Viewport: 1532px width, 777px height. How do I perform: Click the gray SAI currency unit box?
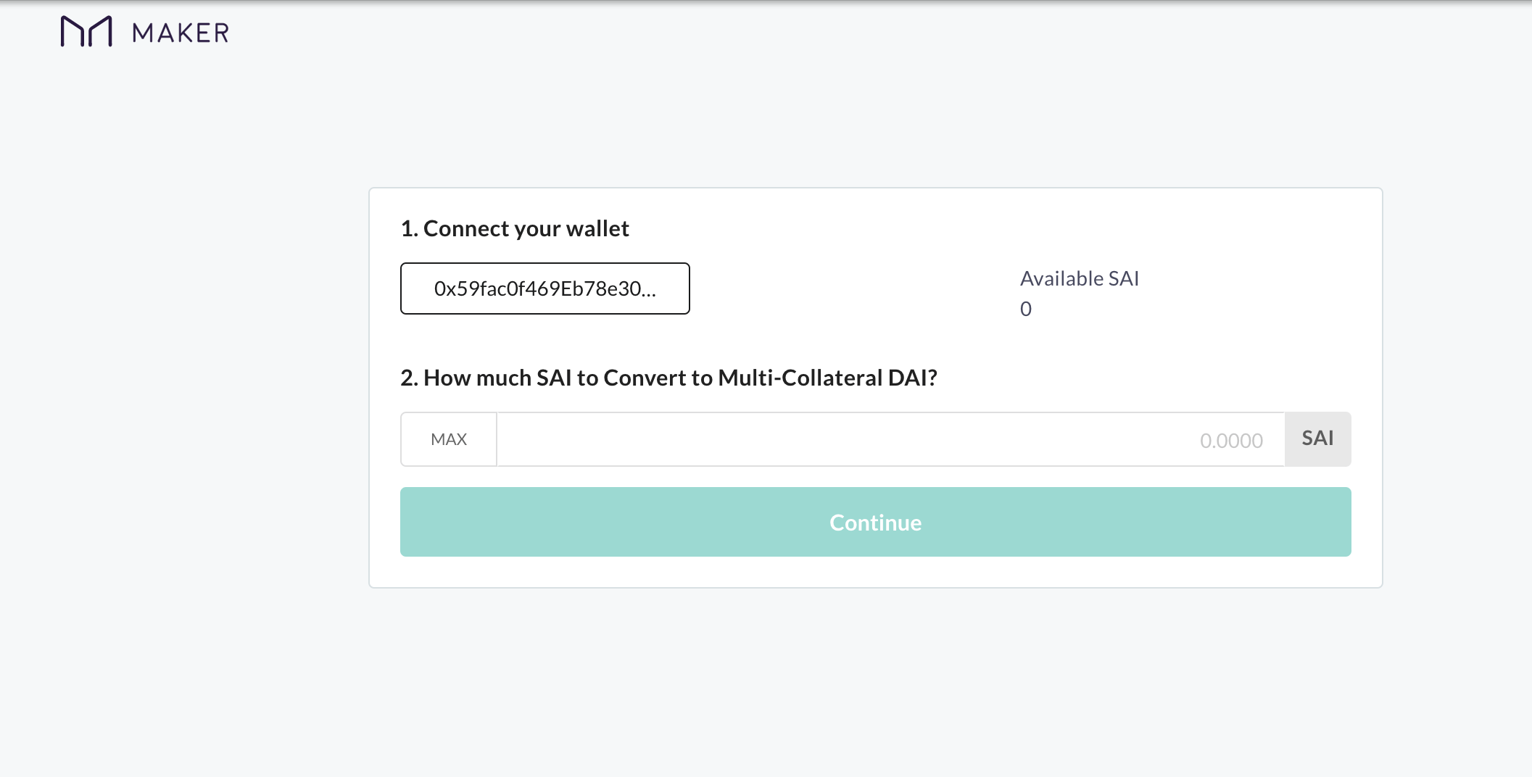coord(1317,439)
